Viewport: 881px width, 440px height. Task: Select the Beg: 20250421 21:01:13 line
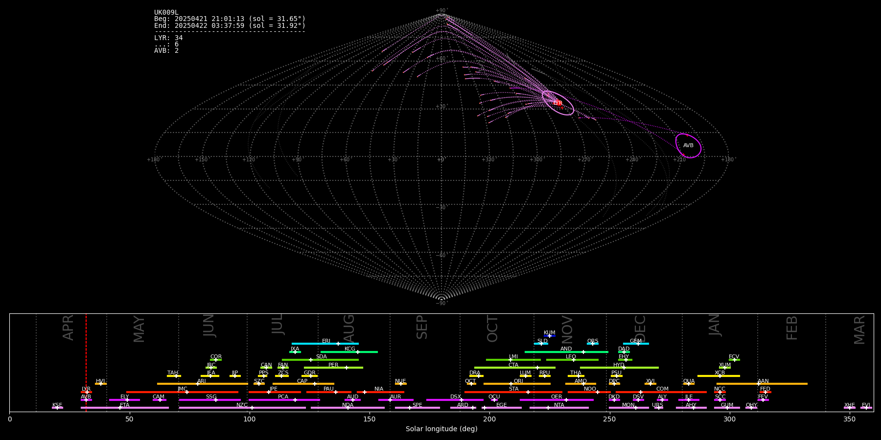pyautogui.click(x=230, y=19)
